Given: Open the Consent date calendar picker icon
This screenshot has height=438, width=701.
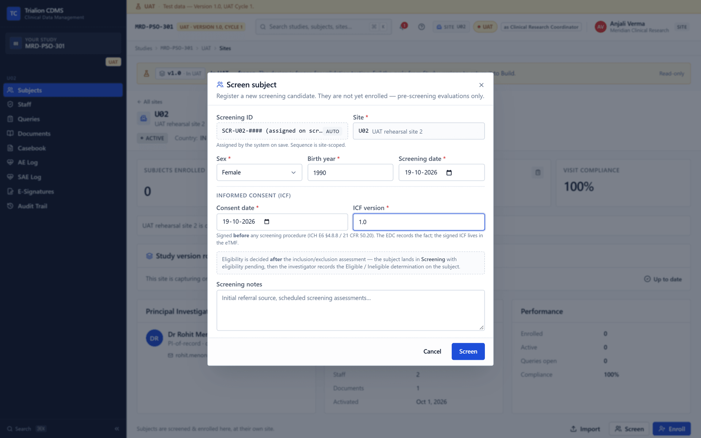Looking at the screenshot, I should point(267,222).
